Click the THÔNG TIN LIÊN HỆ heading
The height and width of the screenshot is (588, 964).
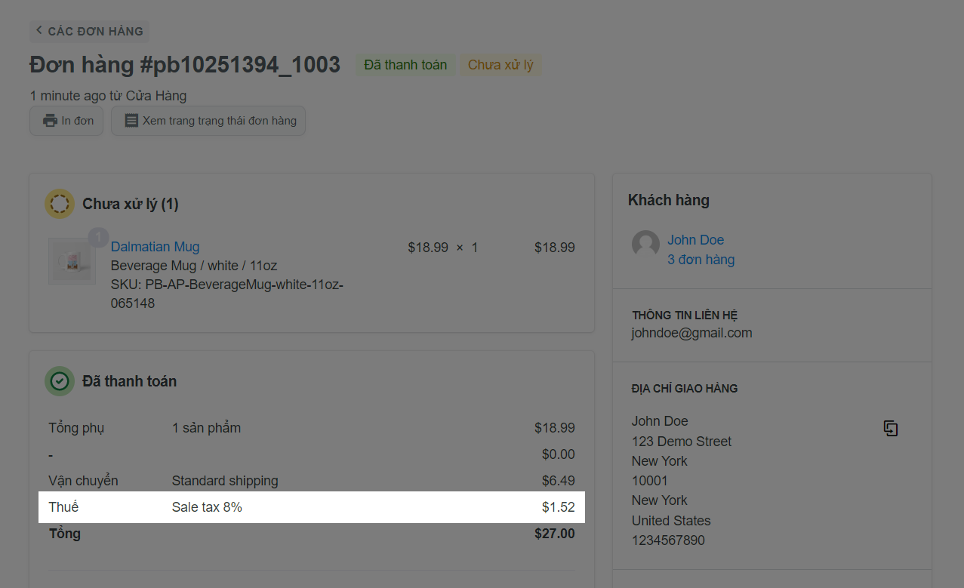pyautogui.click(x=685, y=316)
